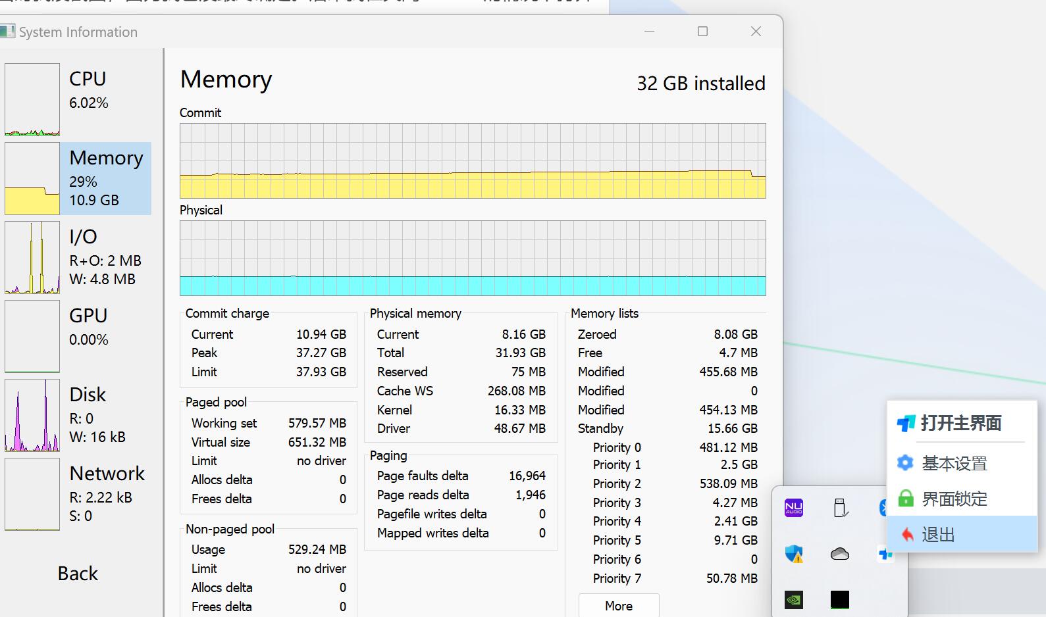Viewport: 1046px width, 617px height.
Task: Switch to the I/O section label
Action: pyautogui.click(x=83, y=237)
